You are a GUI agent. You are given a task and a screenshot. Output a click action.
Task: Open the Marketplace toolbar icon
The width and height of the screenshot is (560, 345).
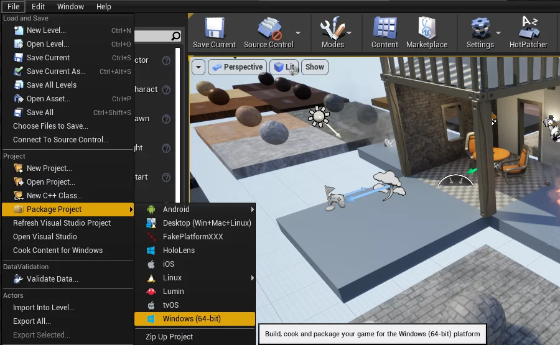coord(427,29)
